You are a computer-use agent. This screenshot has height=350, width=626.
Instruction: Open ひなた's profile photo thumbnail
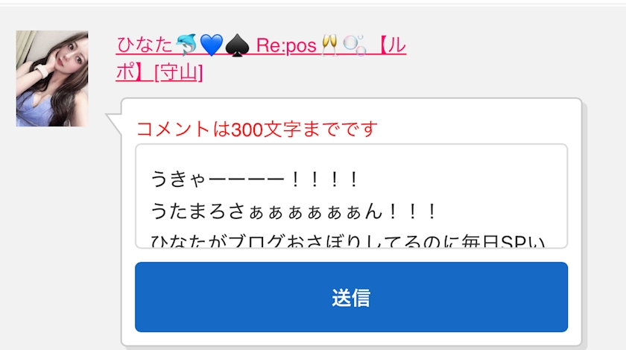[x=52, y=79]
